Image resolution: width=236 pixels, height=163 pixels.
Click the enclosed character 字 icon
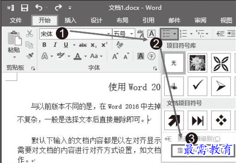[x=151, y=56]
